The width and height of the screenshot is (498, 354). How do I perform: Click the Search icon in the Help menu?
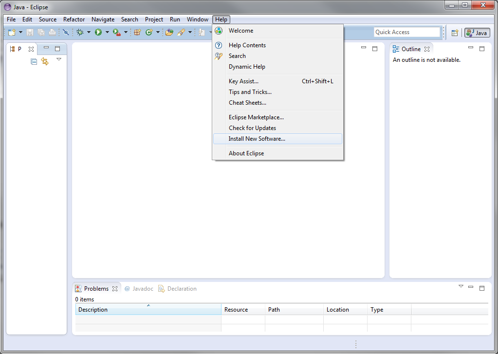219,56
